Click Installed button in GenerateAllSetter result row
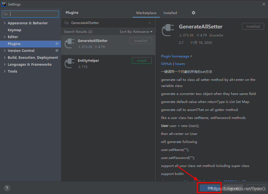 tap(141, 41)
